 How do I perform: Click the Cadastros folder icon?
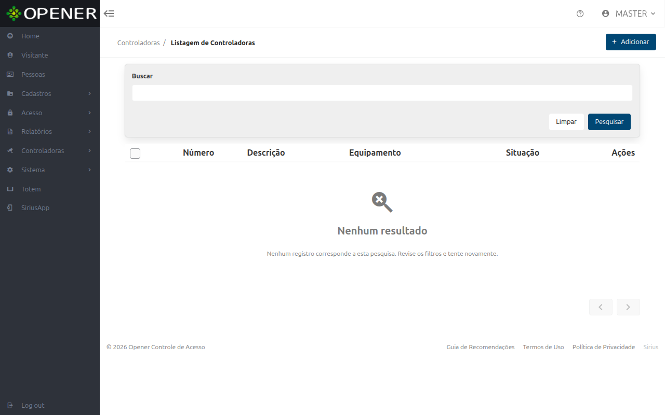click(x=10, y=94)
